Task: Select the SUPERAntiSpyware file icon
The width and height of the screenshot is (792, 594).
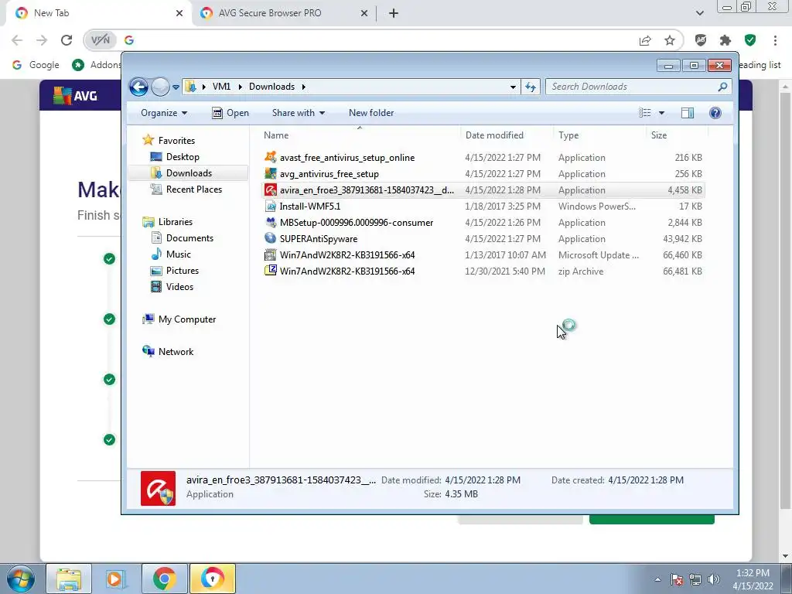Action: [271, 238]
